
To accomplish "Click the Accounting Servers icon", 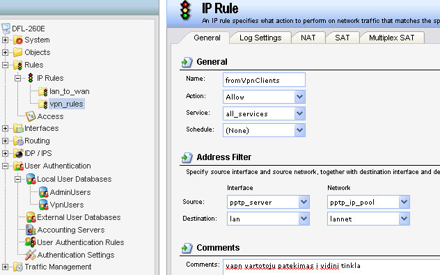I will (x=31, y=230).
